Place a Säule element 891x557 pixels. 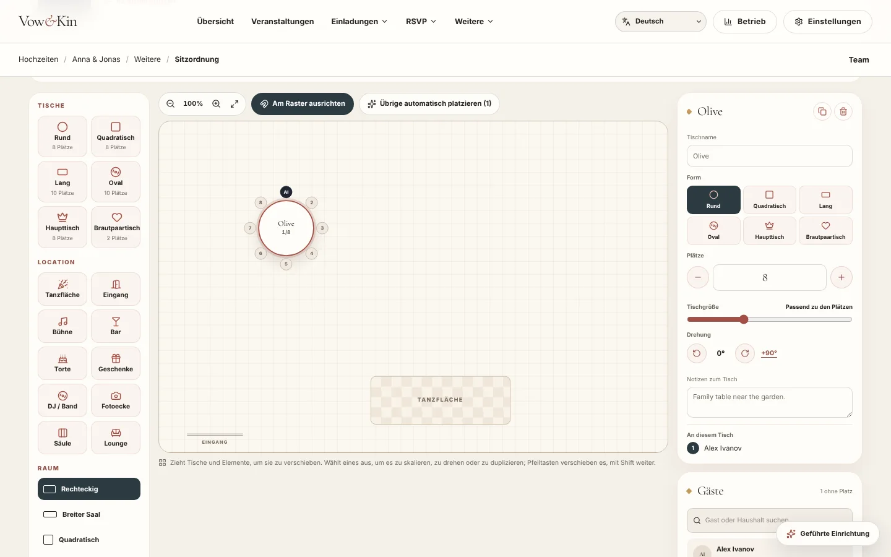click(62, 438)
